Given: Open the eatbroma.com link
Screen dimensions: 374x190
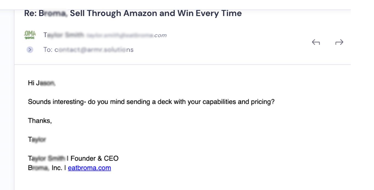Looking at the screenshot, I should 90,168.
